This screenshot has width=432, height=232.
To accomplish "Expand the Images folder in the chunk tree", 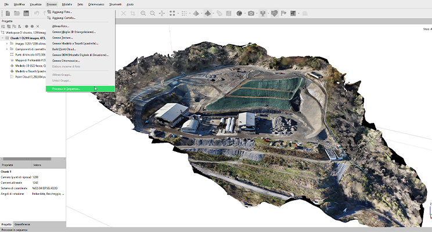I will (7, 43).
